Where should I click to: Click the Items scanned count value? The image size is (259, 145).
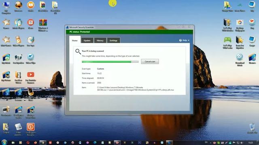click(x=99, y=83)
